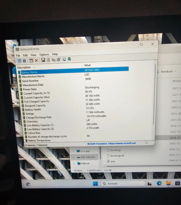Open Microsoft Edge from the taskbar
This screenshot has height=205, width=181.
pos(159,183)
